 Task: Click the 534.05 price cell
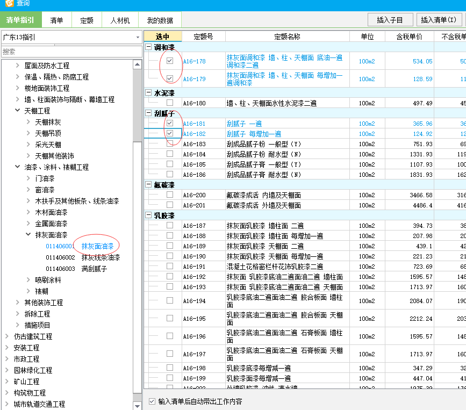click(x=409, y=61)
